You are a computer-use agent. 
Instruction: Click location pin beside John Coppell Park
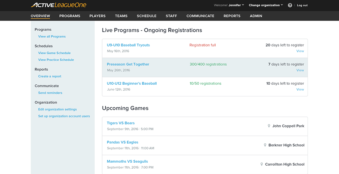(269, 126)
